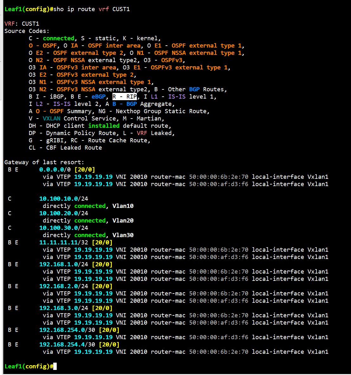Click the Vlan10 interface label

click(x=123, y=206)
